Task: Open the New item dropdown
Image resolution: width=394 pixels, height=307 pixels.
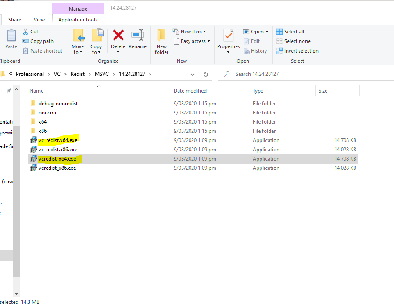Action: tap(190, 31)
